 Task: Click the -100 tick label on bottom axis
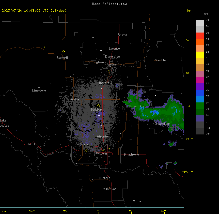pyautogui.click(x=32, y=210)
